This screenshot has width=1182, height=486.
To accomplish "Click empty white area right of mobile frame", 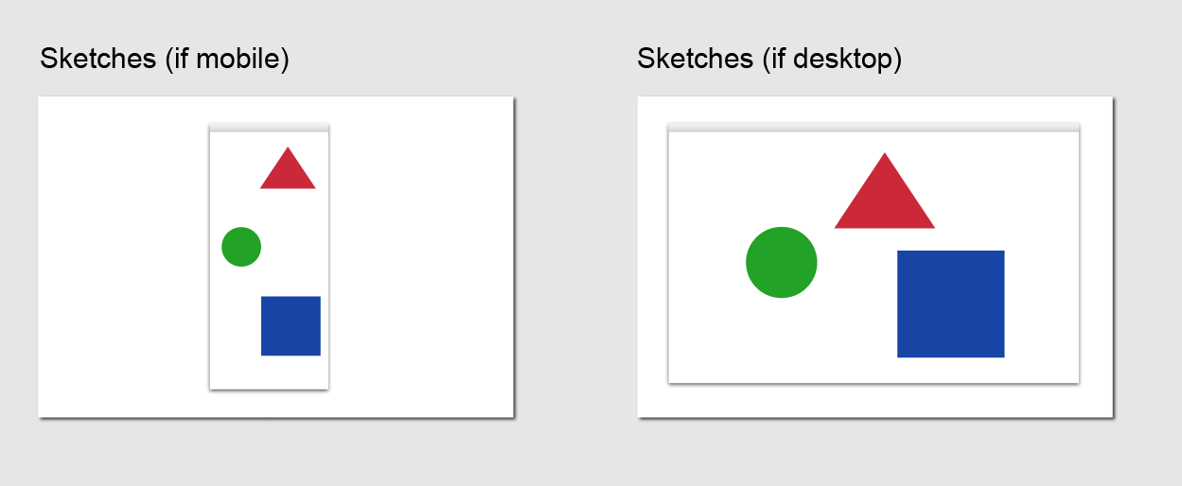I will (420, 256).
